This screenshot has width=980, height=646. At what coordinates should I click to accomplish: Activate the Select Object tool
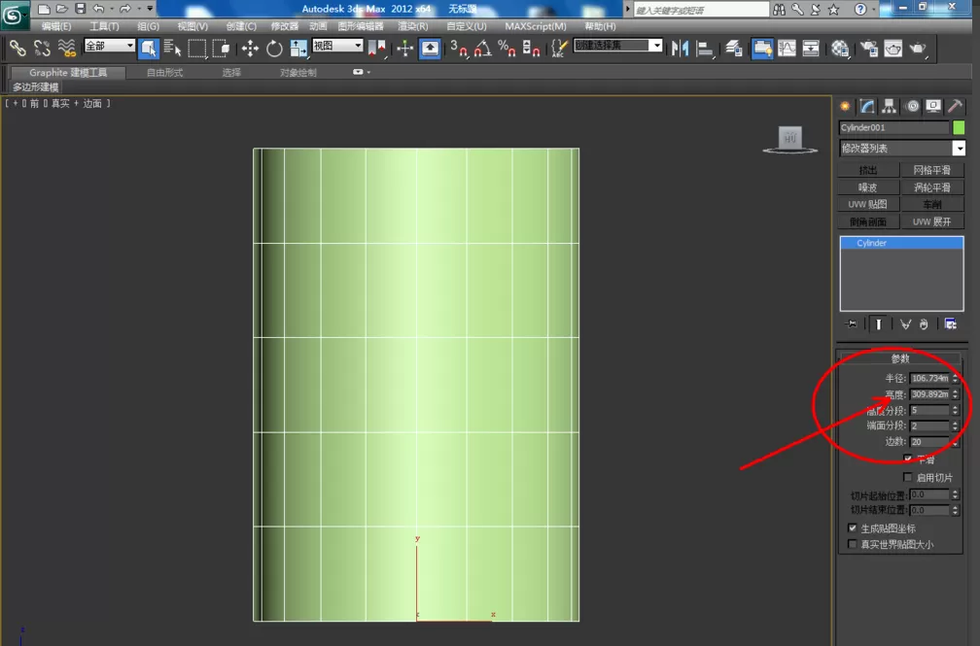click(x=149, y=49)
